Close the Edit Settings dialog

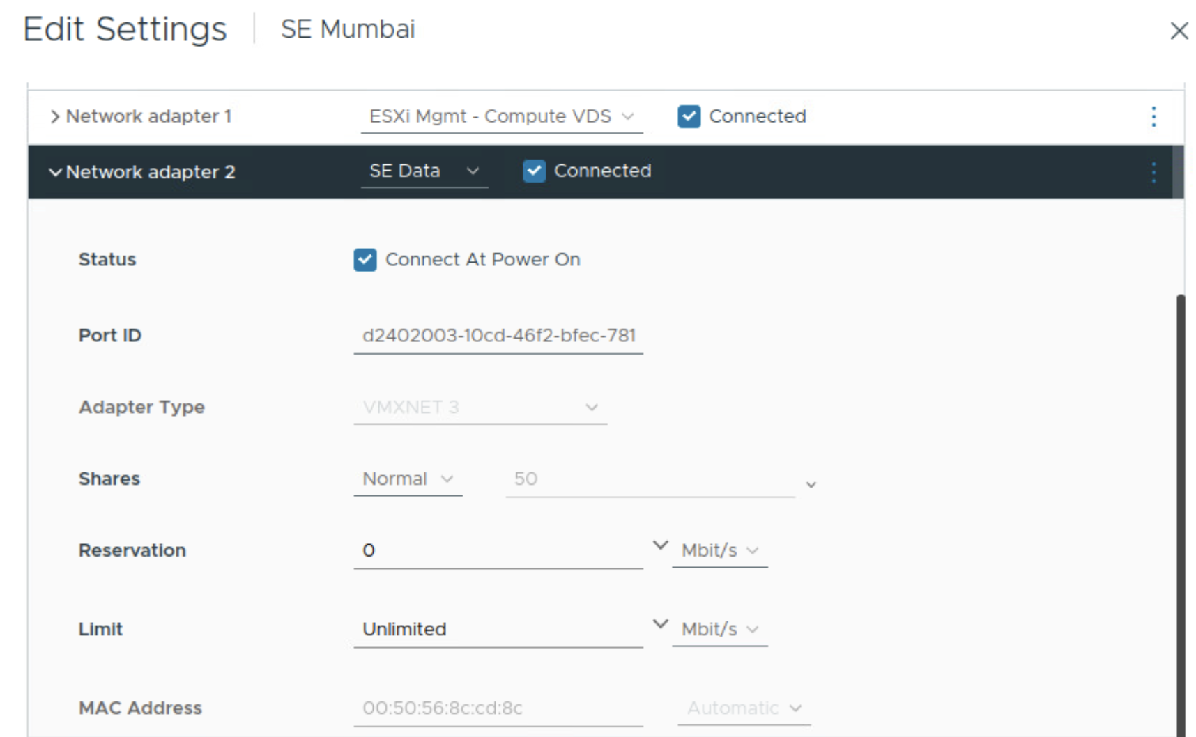(x=1179, y=31)
